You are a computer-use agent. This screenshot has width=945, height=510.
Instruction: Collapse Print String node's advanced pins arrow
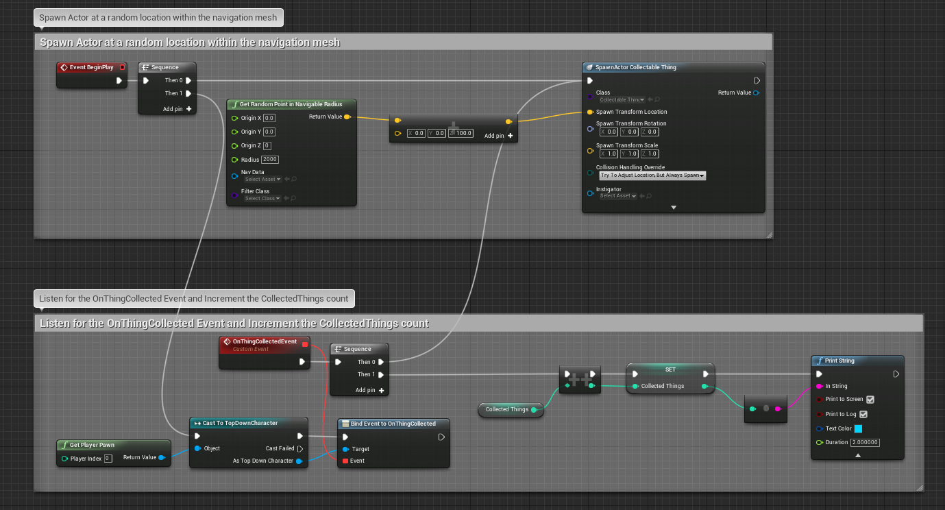(x=857, y=455)
